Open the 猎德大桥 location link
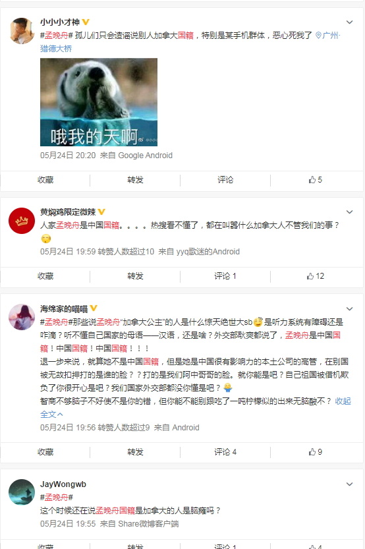The image size is (365, 549). pos(56,49)
